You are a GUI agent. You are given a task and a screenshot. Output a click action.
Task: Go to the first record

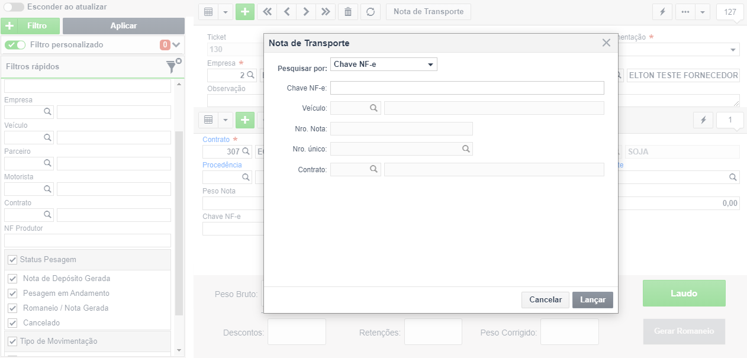[x=267, y=12]
